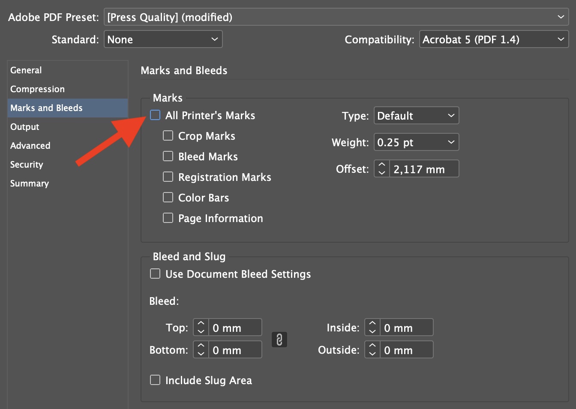Go to the Output section

click(25, 127)
